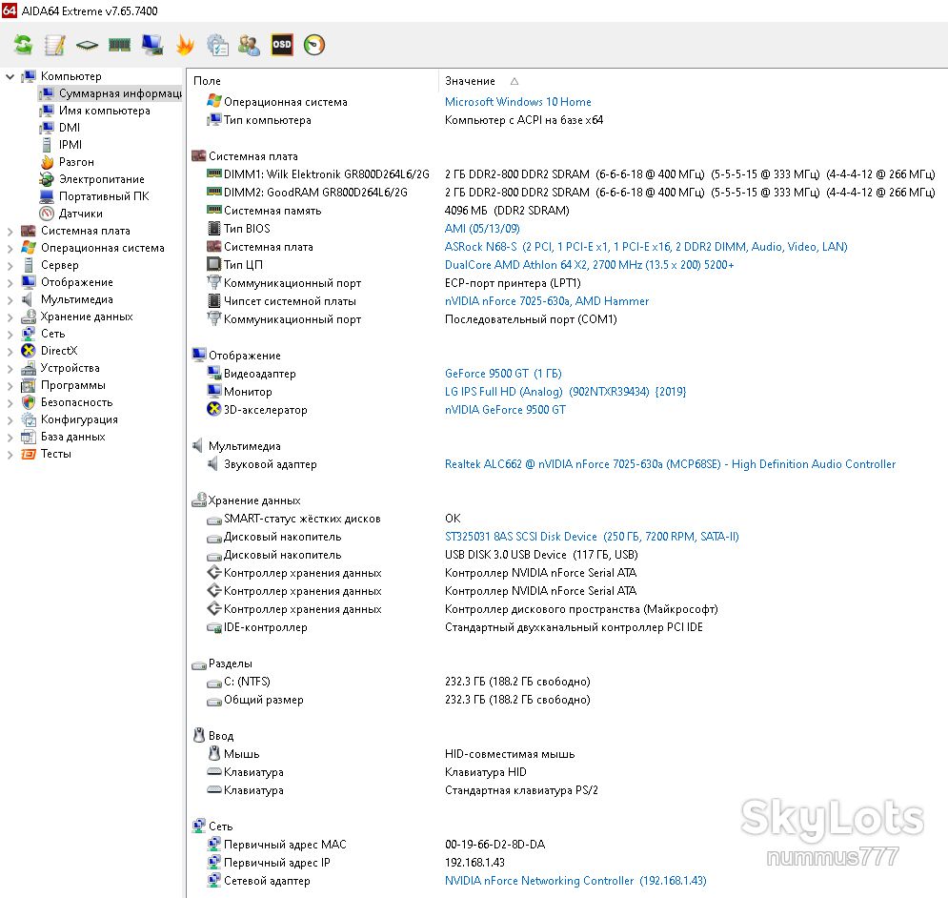Open LG IPS Full HD monitor link
Image resolution: width=948 pixels, height=898 pixels.
point(565,392)
